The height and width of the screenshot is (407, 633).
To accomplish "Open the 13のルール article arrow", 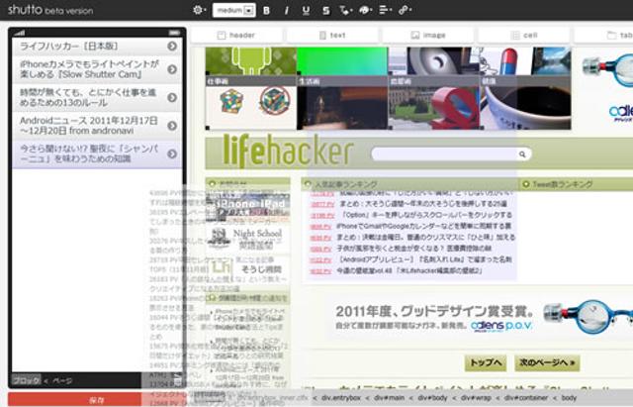I will tap(172, 97).
